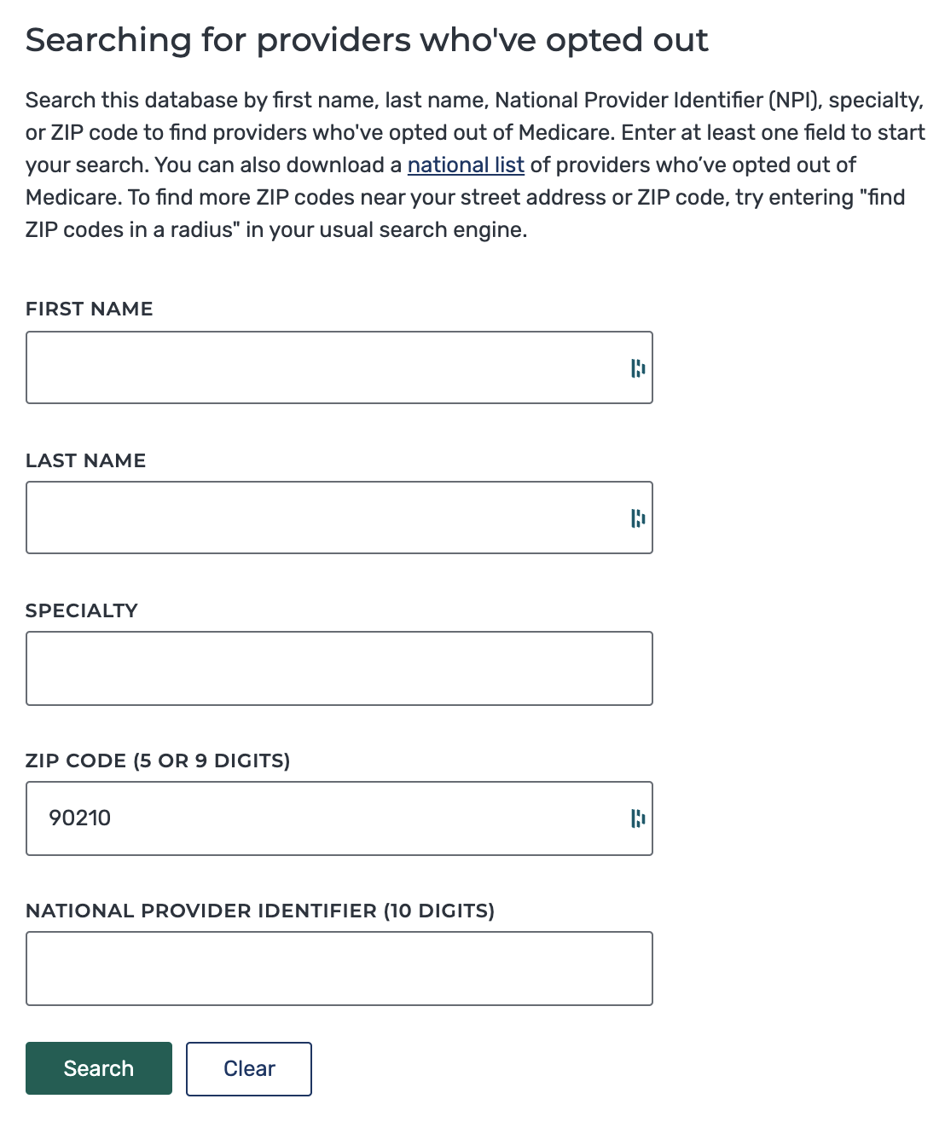Click the autofill icon in First Name field
The height and width of the screenshot is (1122, 945).
click(640, 367)
